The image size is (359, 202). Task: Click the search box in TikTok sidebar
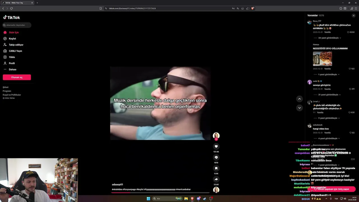tap(17, 25)
